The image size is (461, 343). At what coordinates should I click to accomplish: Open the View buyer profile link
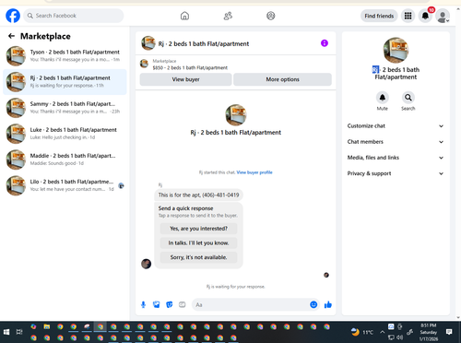click(x=254, y=172)
